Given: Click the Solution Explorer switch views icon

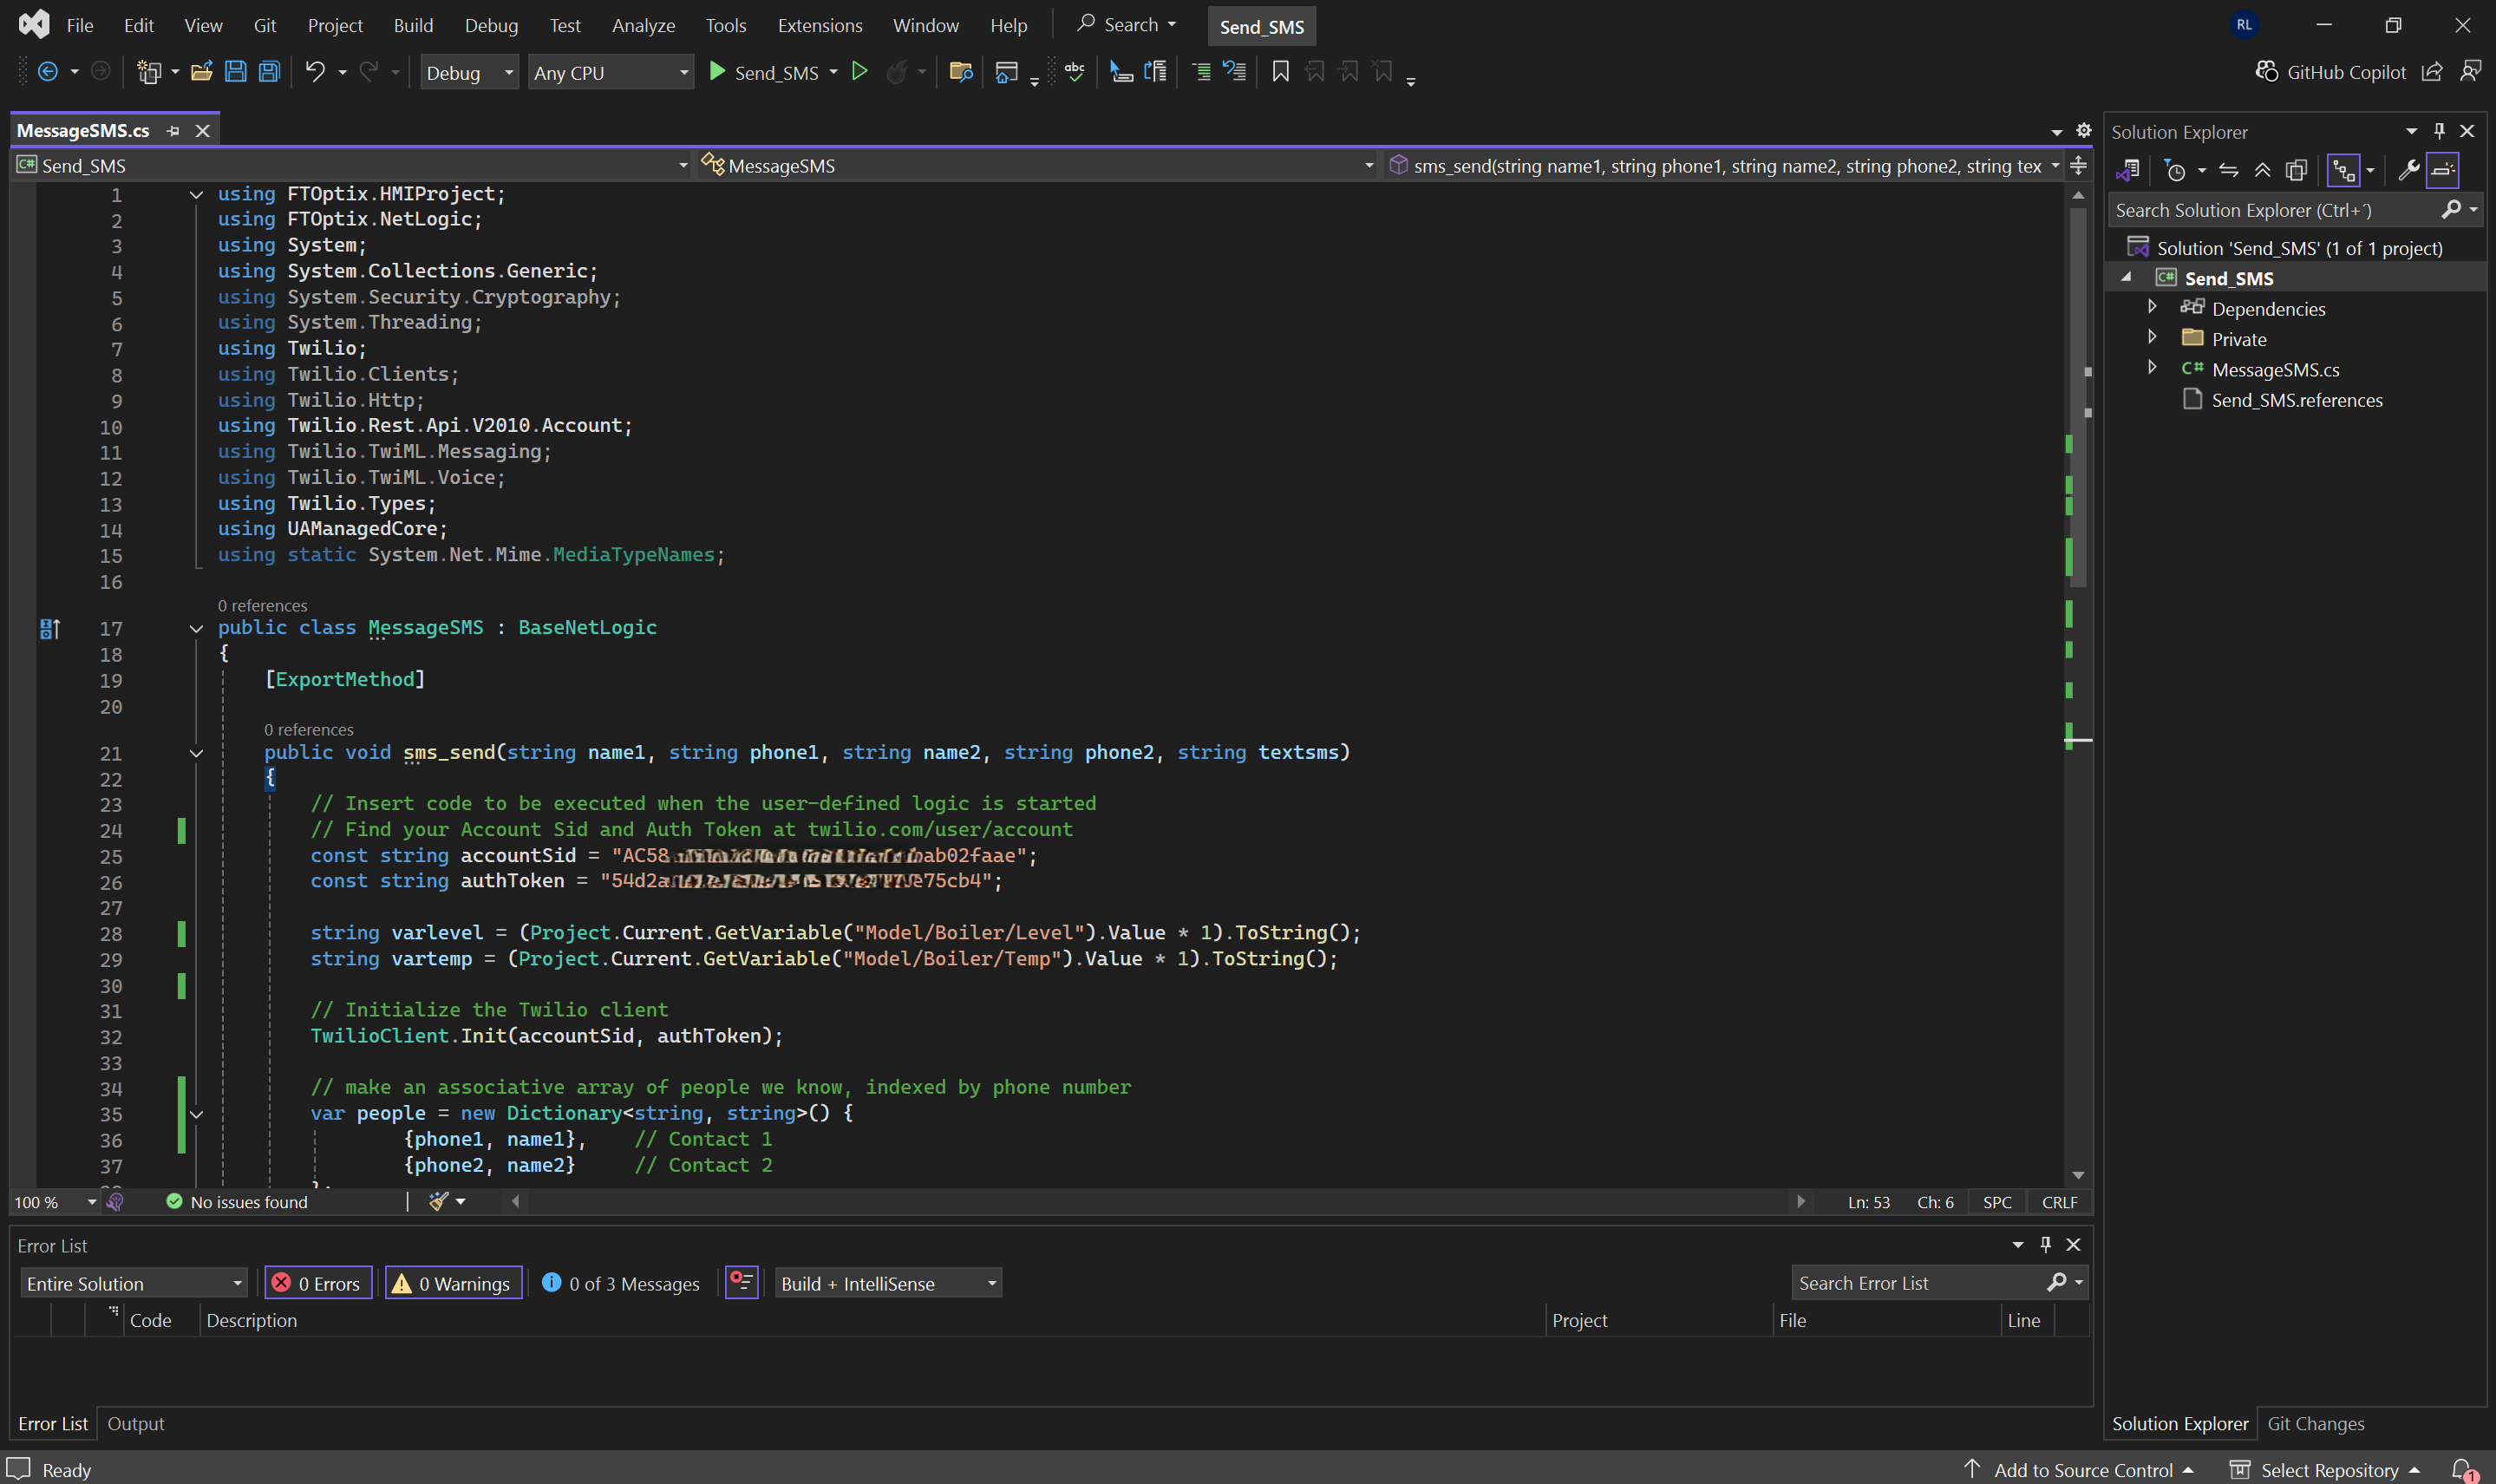Looking at the screenshot, I should [2127, 171].
